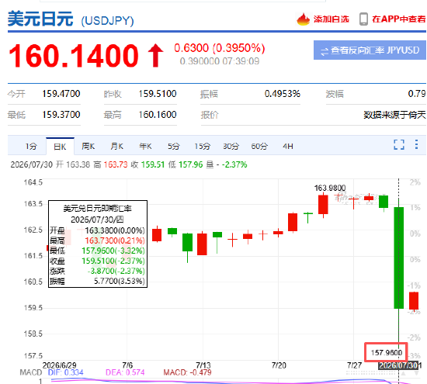The height and width of the screenshot is (384, 427).
Task: Click the 最低 value 159.3700
Action: click(61, 115)
